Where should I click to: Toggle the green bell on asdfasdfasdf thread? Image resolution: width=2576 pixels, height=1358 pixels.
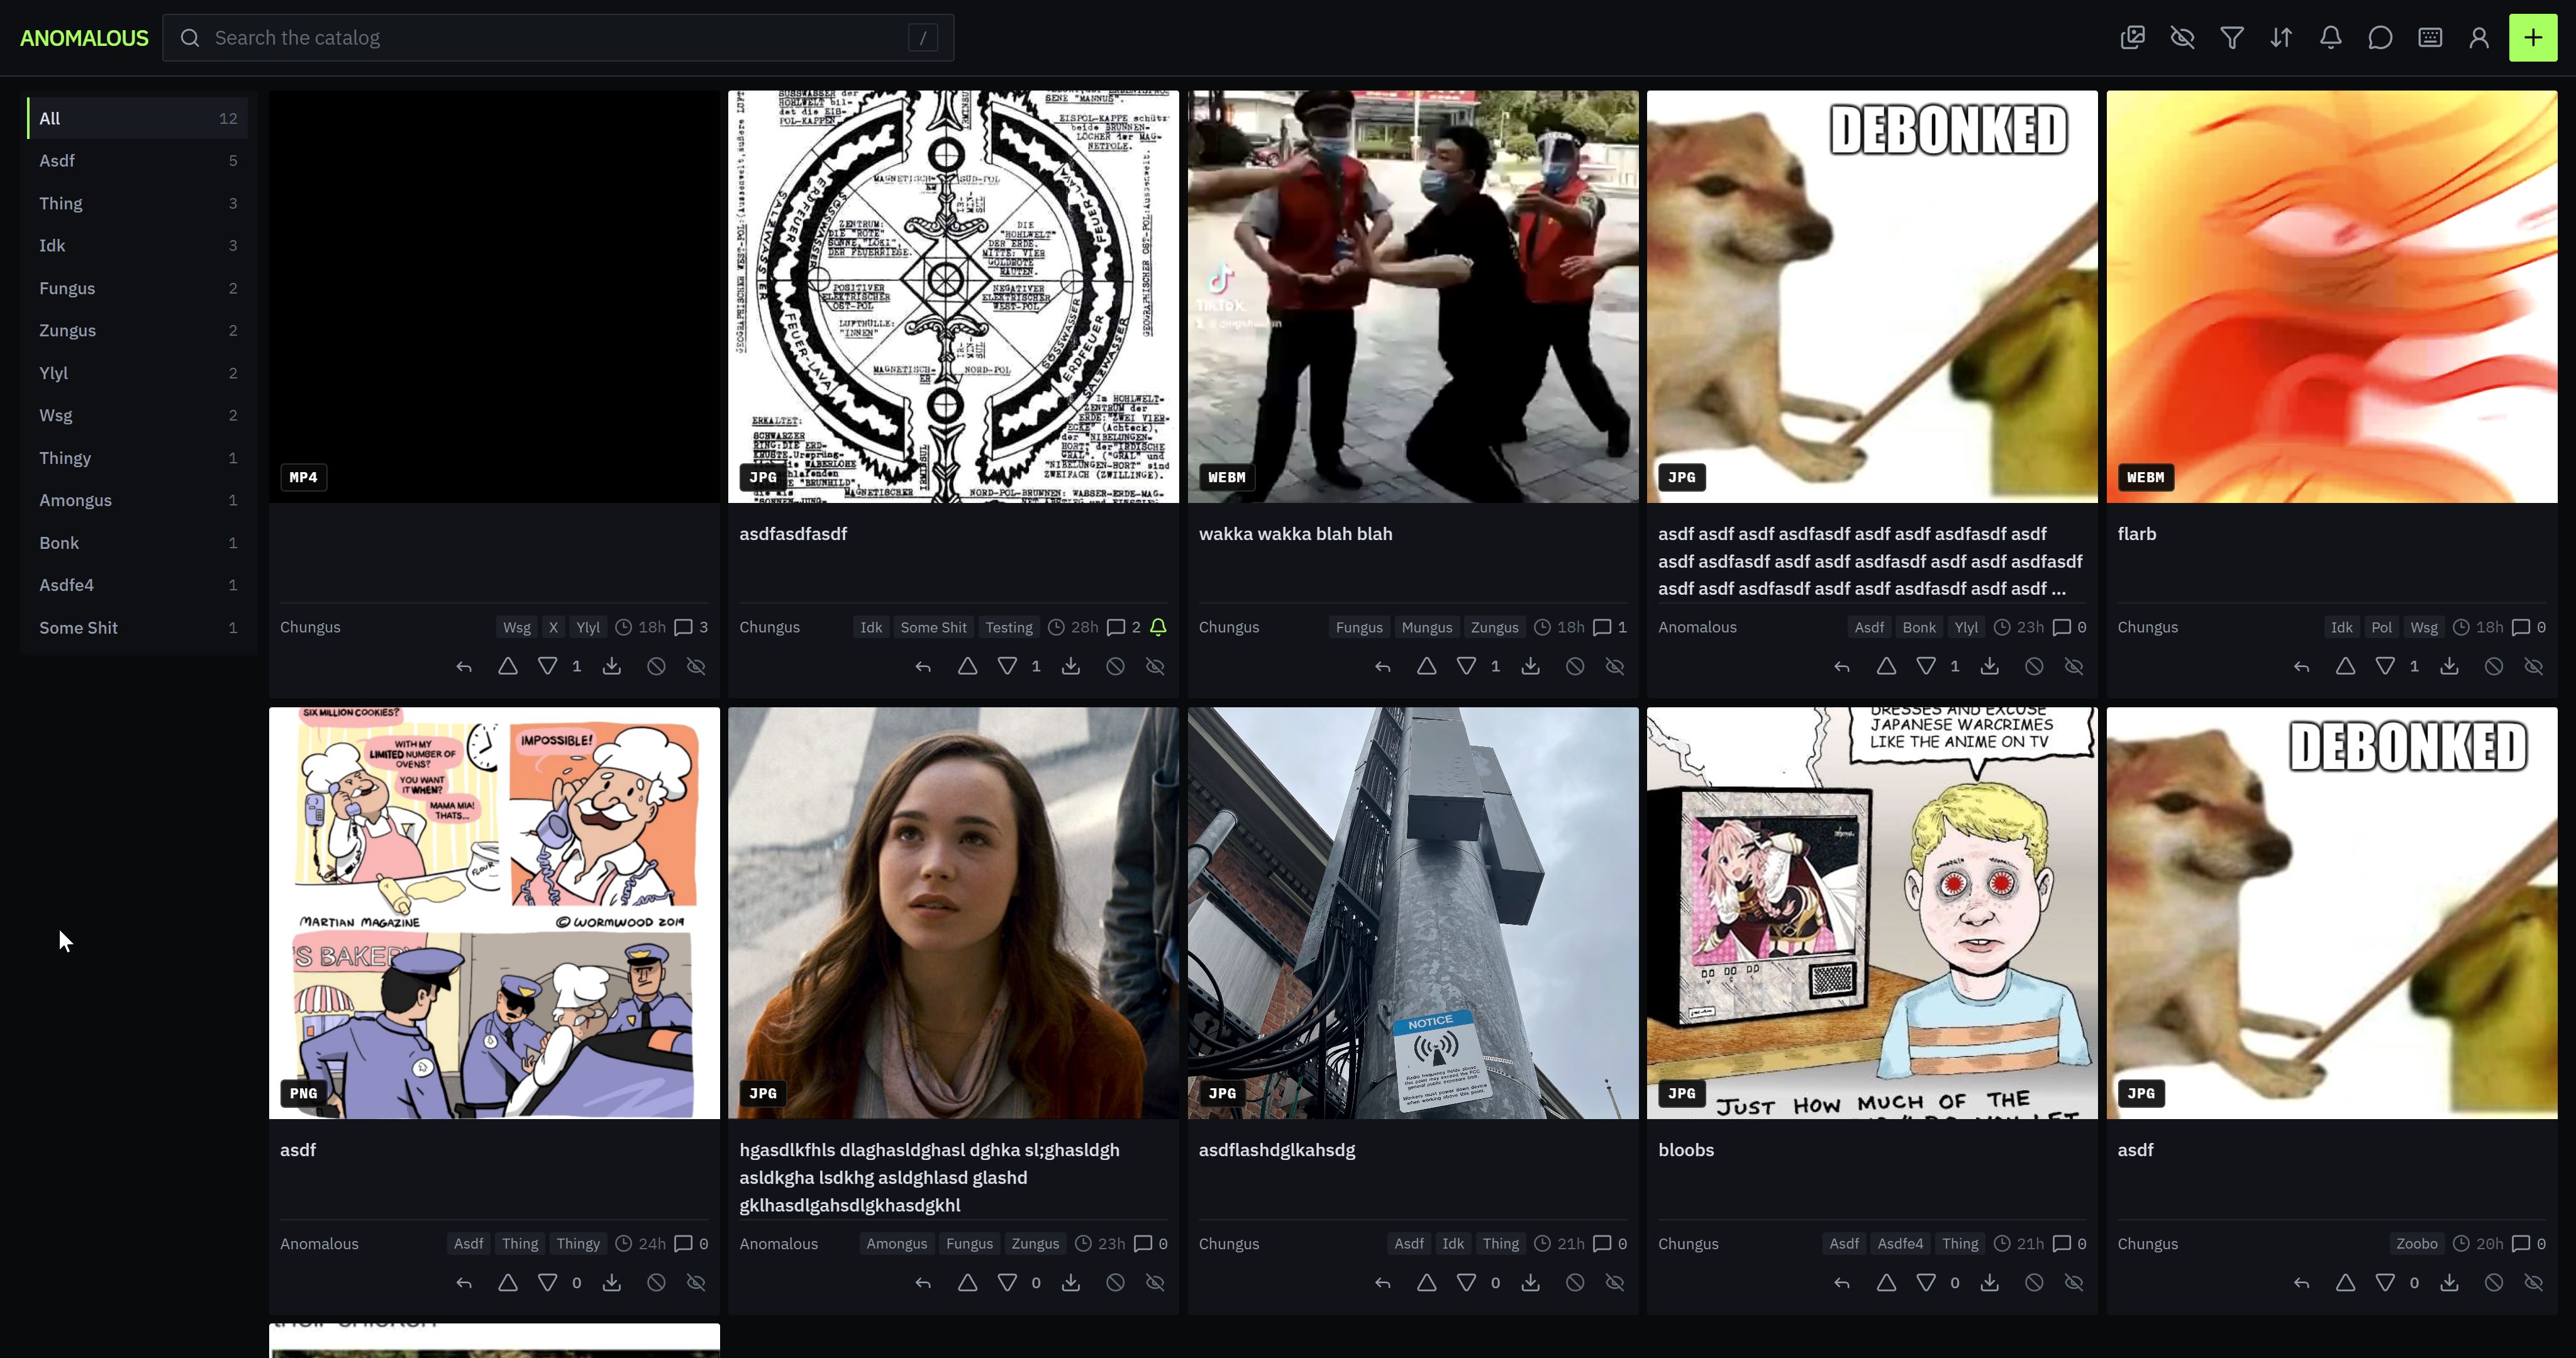point(1158,627)
